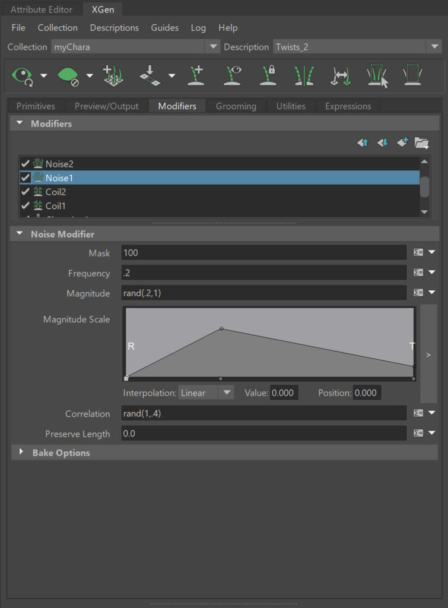The image size is (448, 608).
Task: Click the Magnitude Scale expand arrow button
Action: coord(428,354)
